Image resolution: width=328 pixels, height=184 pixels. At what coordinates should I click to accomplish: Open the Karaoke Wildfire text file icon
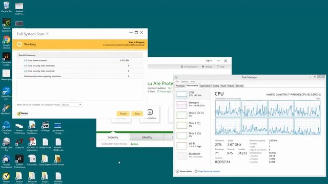(58, 144)
